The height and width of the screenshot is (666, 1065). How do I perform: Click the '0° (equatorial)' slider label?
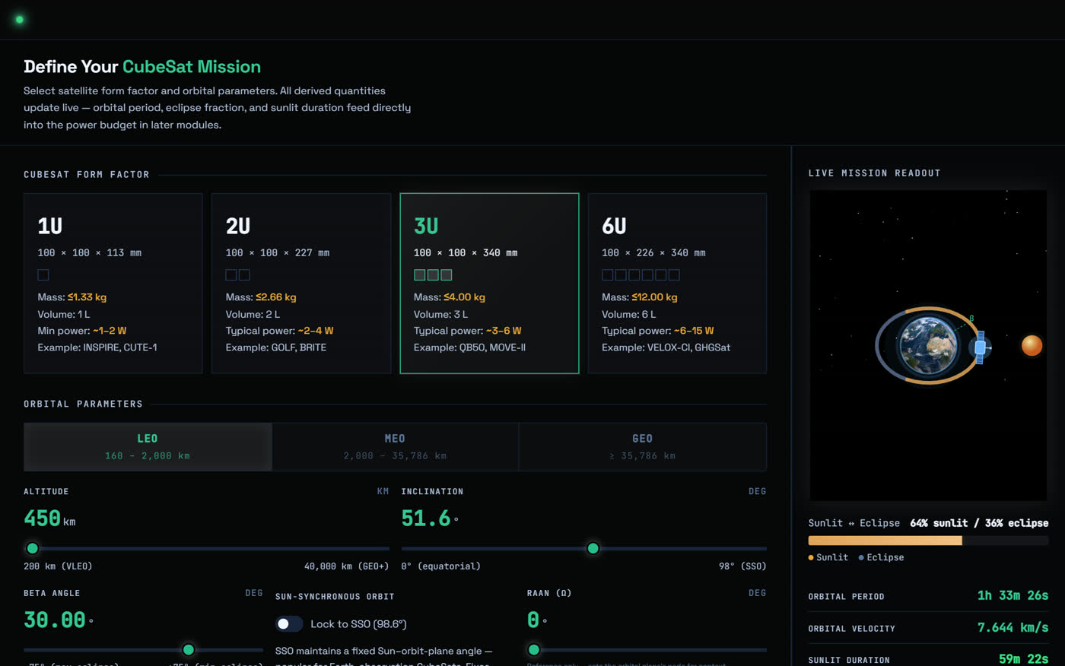(x=440, y=566)
